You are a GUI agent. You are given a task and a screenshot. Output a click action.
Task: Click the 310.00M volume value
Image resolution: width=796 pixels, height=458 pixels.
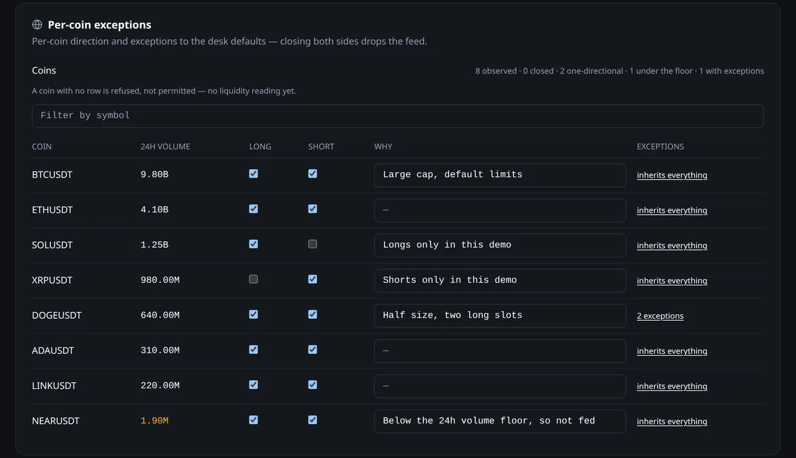(x=160, y=350)
